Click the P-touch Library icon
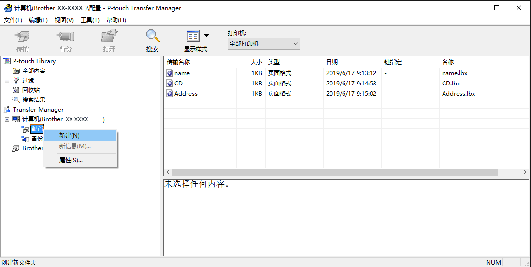Viewport: 531px width, 267px height. click(x=7, y=61)
